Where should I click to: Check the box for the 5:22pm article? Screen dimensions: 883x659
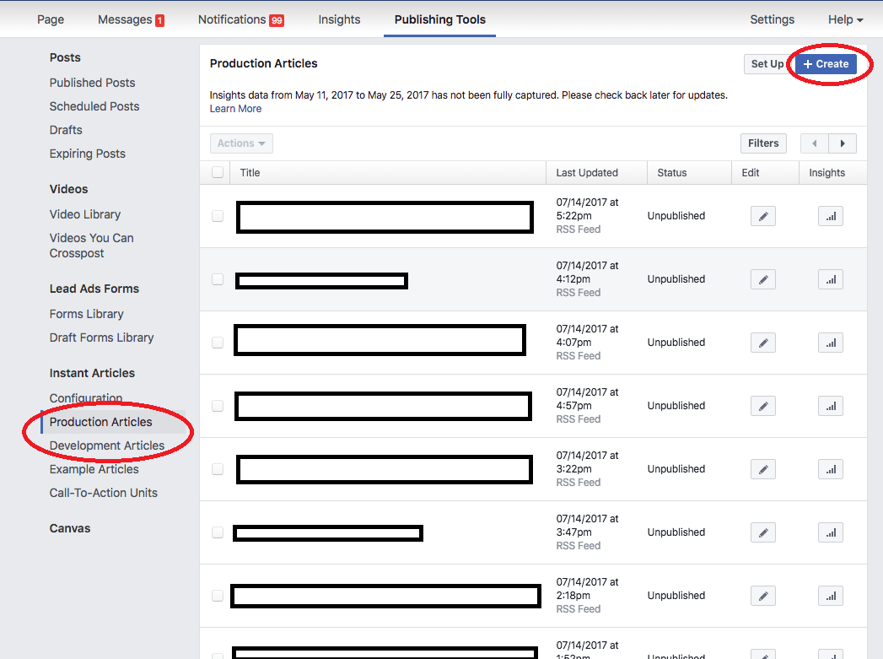click(218, 216)
